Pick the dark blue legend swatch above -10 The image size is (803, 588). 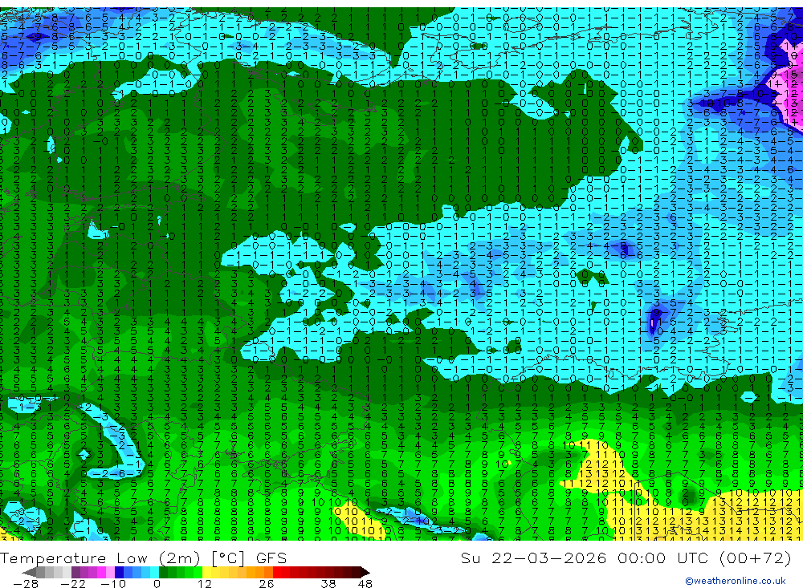[x=119, y=572]
